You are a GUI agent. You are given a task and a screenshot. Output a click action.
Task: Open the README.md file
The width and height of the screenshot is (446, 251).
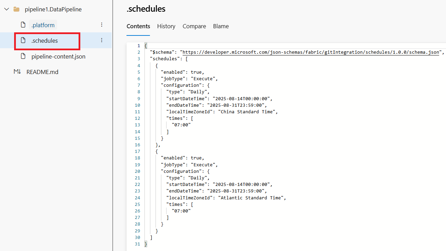(x=42, y=72)
